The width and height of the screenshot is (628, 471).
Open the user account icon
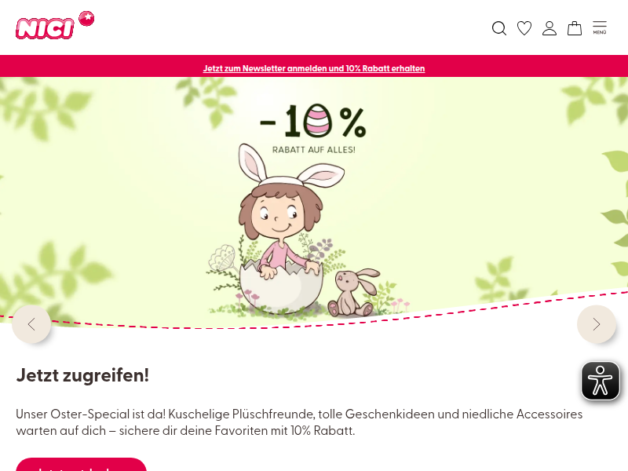[549, 28]
